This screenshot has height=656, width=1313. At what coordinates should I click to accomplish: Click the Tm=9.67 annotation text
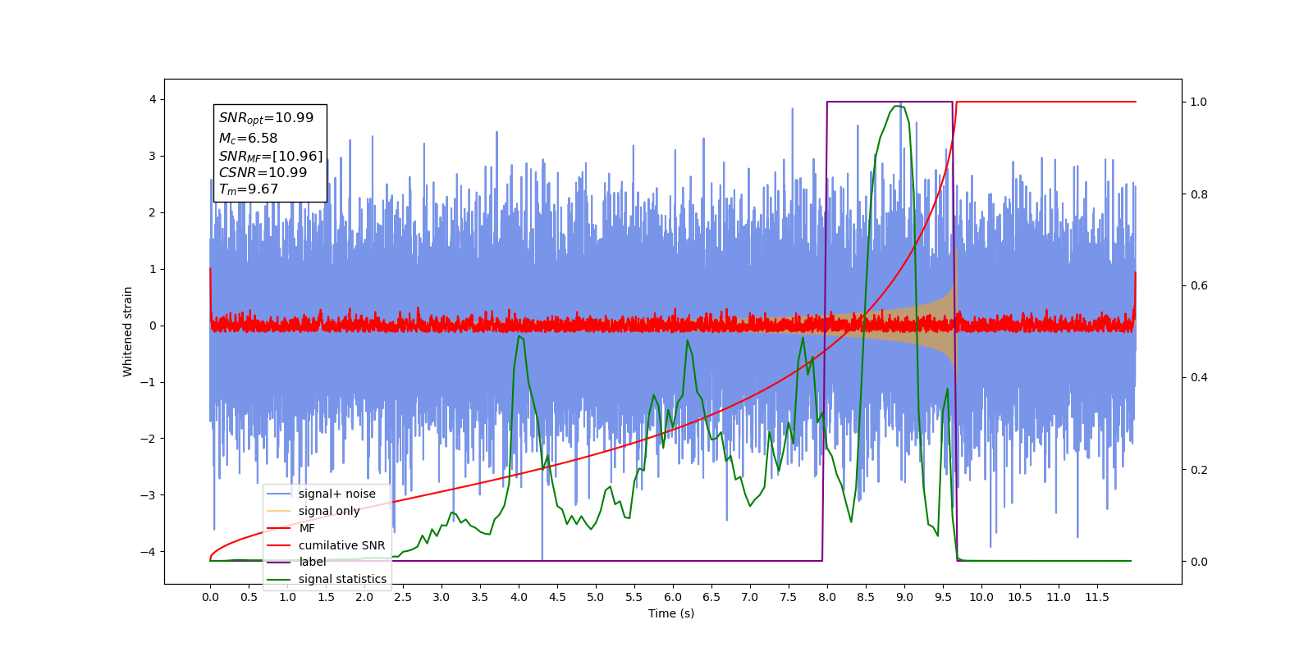(249, 189)
